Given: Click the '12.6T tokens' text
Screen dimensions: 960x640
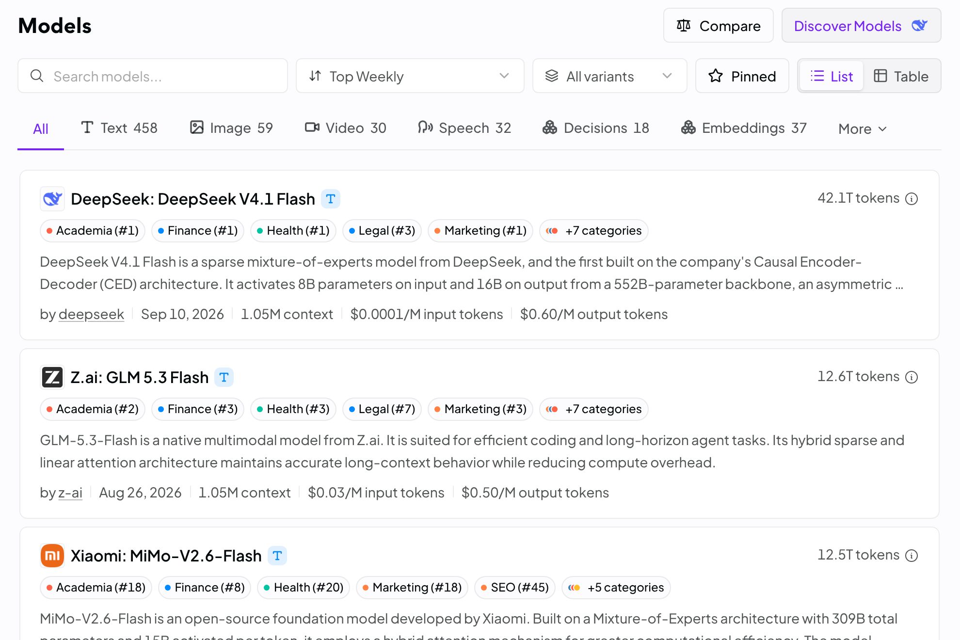Looking at the screenshot, I should click(x=858, y=377).
